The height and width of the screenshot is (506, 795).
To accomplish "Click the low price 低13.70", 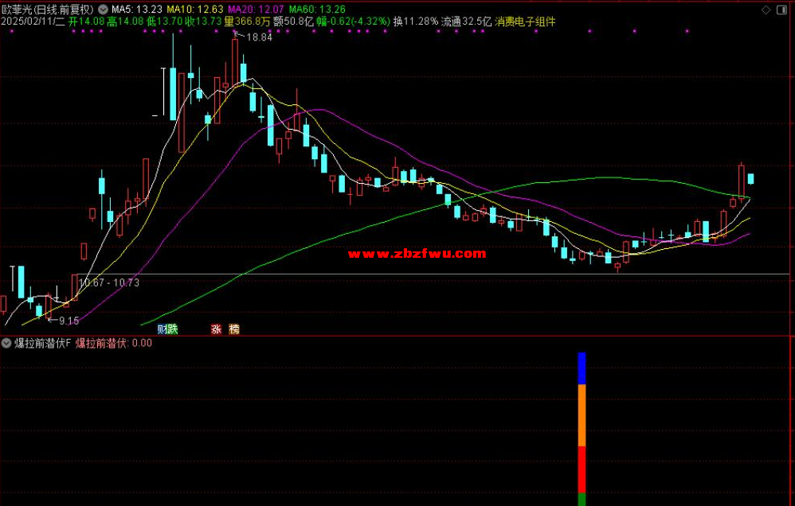I will (x=164, y=21).
